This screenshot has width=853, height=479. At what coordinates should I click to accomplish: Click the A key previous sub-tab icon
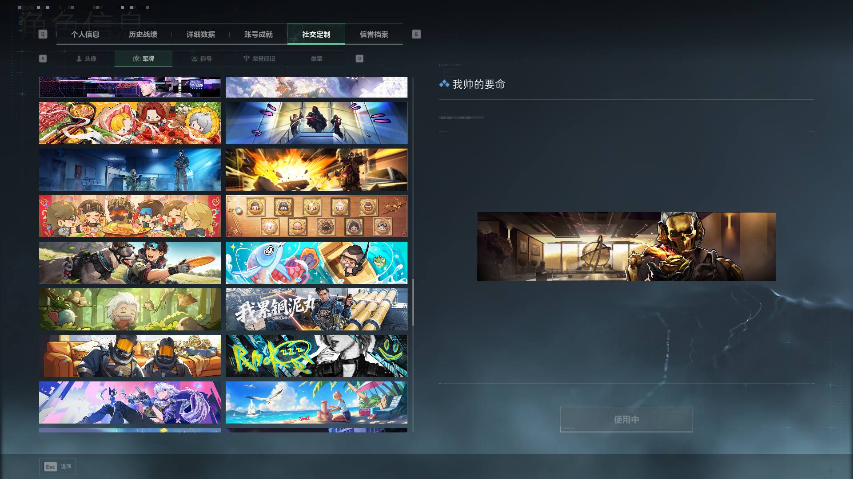pyautogui.click(x=43, y=59)
